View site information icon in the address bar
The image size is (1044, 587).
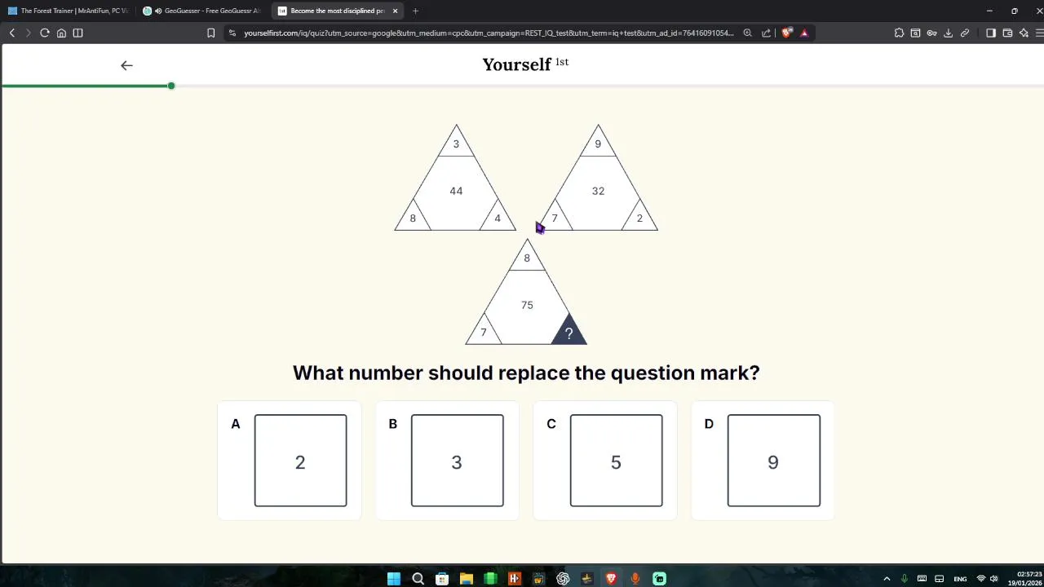coord(232,33)
